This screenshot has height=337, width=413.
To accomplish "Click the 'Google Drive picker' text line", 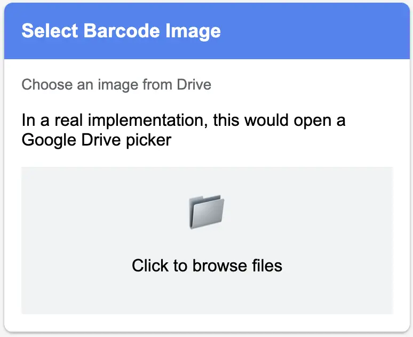I will [x=97, y=140].
